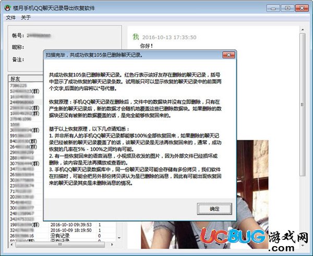
Task: Click the chat panel vertical scrollbar thumb
Action: [303, 105]
